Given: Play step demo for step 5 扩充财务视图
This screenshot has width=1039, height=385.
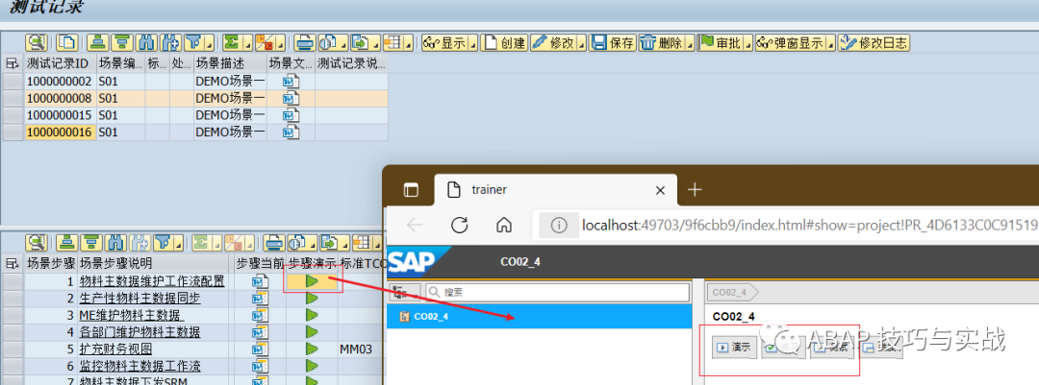Looking at the screenshot, I should (x=312, y=349).
